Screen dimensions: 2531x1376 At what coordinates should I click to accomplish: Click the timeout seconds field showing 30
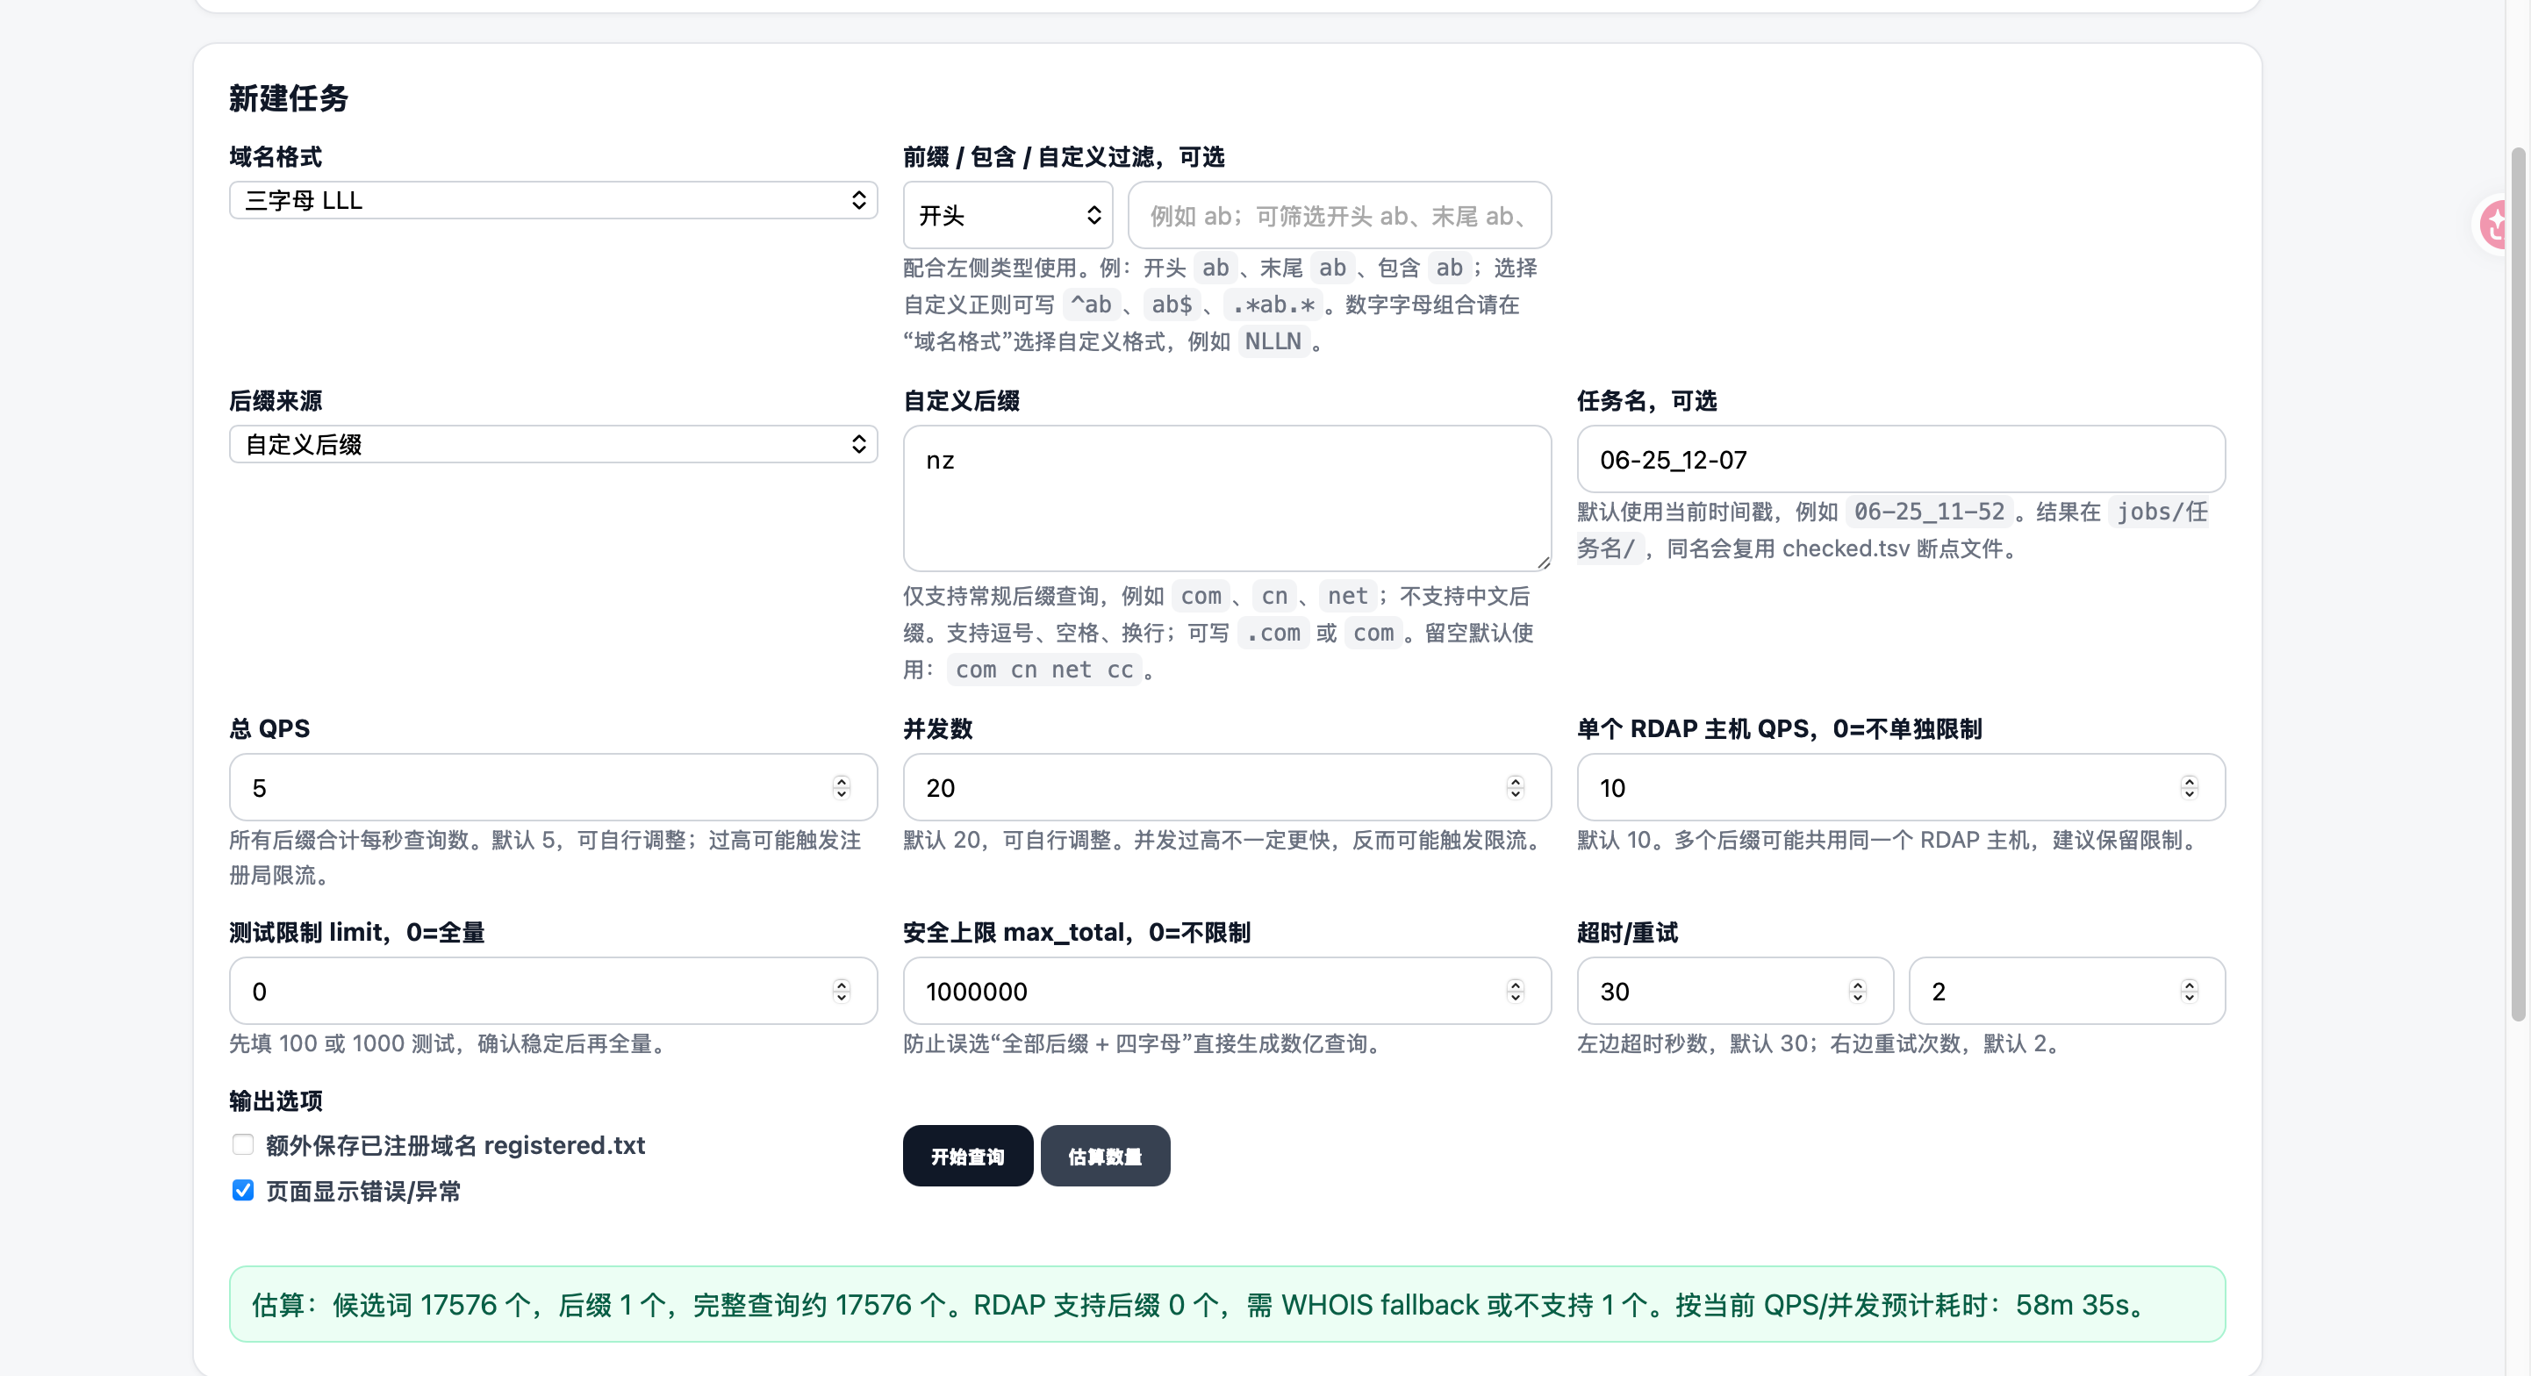1735,991
